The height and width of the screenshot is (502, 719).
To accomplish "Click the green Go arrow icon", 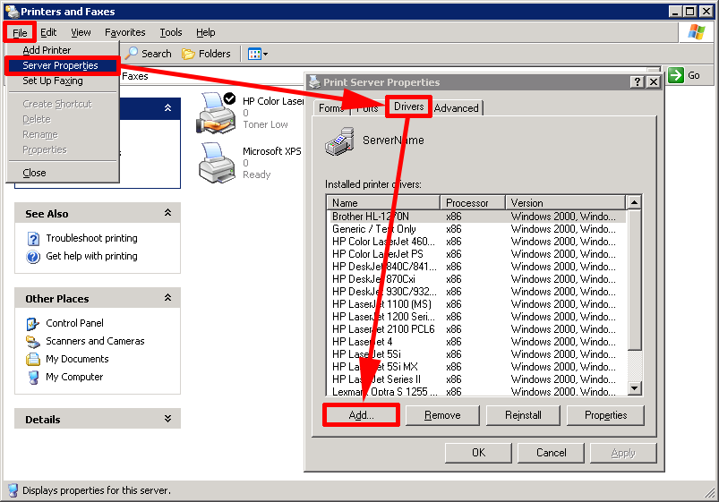I will pos(676,75).
